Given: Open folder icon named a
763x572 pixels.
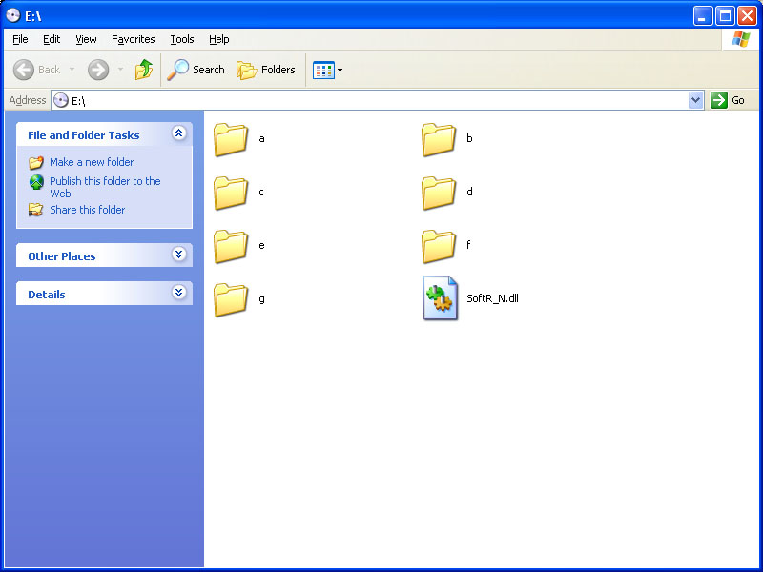Looking at the screenshot, I should point(231,139).
